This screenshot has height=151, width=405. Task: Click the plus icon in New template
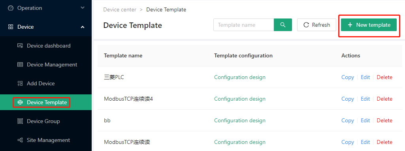pos(350,25)
